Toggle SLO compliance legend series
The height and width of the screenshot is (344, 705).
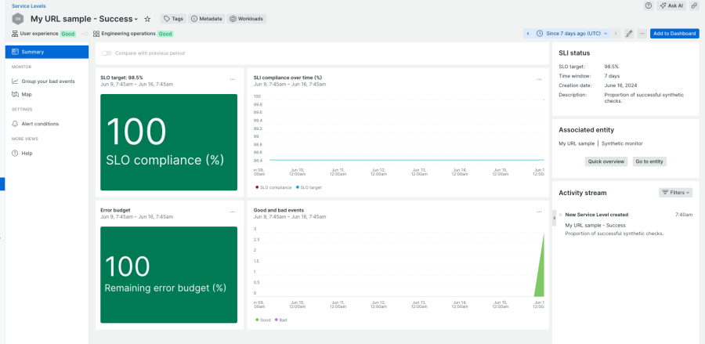pyautogui.click(x=273, y=187)
